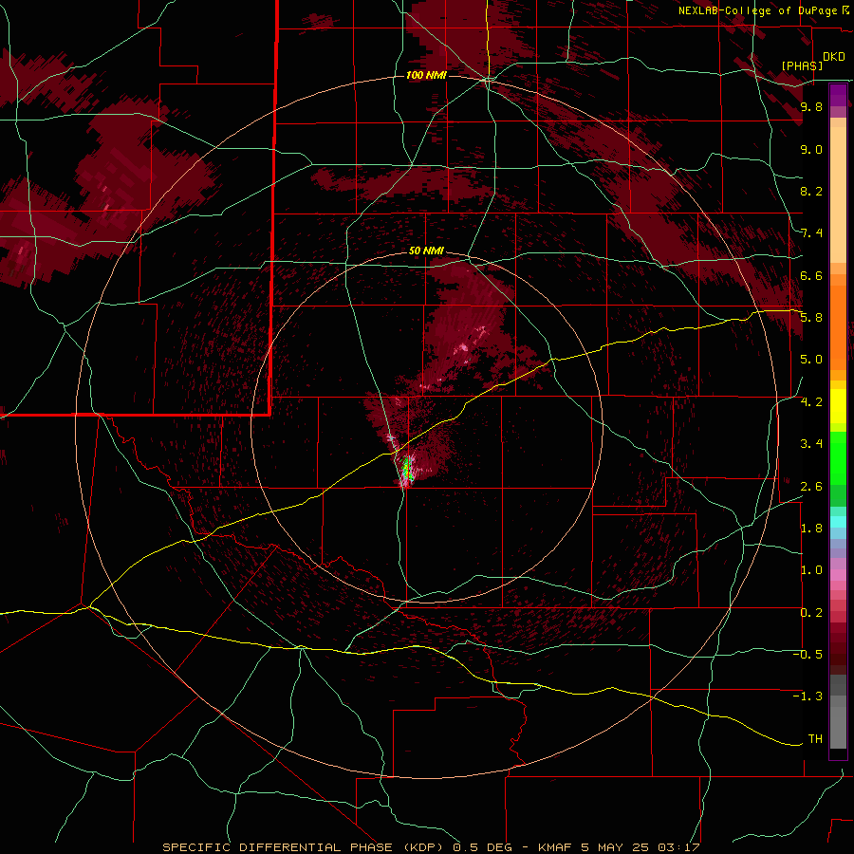
Task: Click the DKD unit label above color scale
Action: (x=834, y=57)
